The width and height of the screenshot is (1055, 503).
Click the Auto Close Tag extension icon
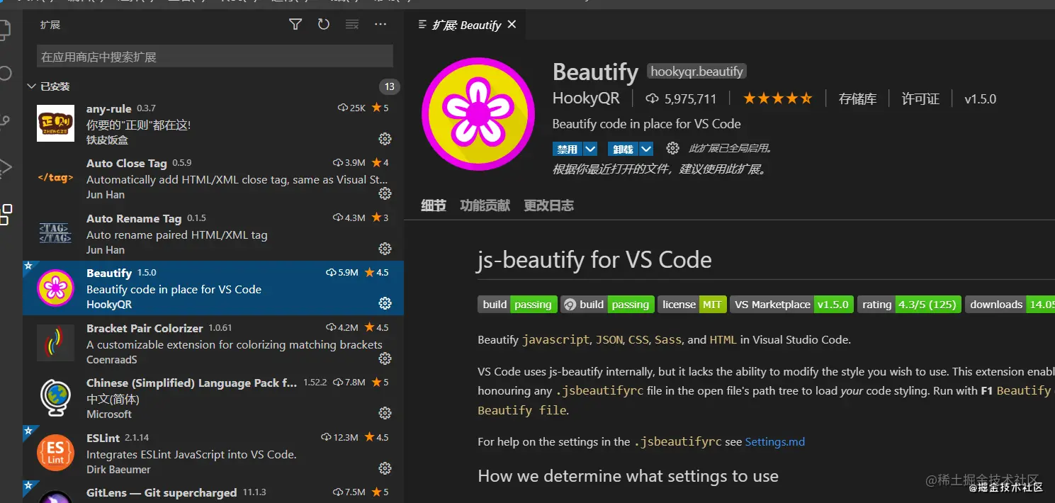(x=55, y=178)
